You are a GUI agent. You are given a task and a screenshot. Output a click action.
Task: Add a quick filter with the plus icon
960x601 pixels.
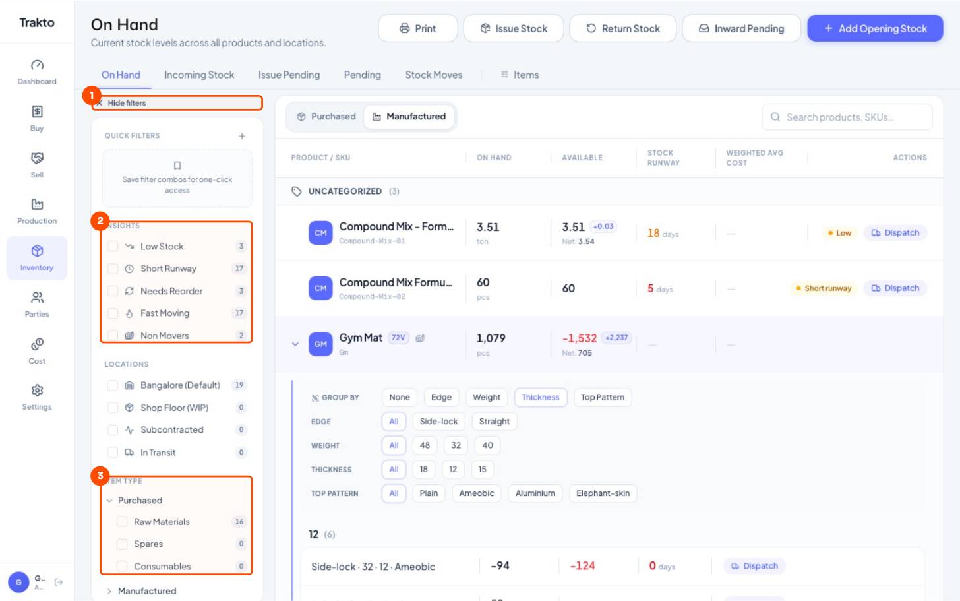point(242,136)
